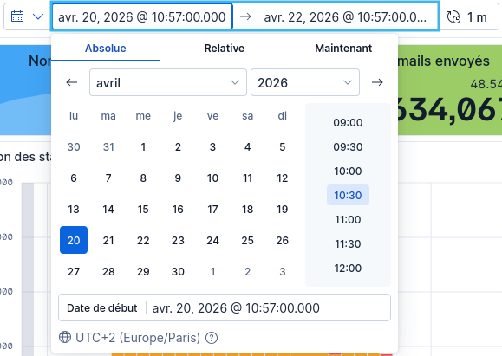Viewport: 502px width, 356px height.
Task: Pick April 14 in the calendar
Action: tap(108, 209)
